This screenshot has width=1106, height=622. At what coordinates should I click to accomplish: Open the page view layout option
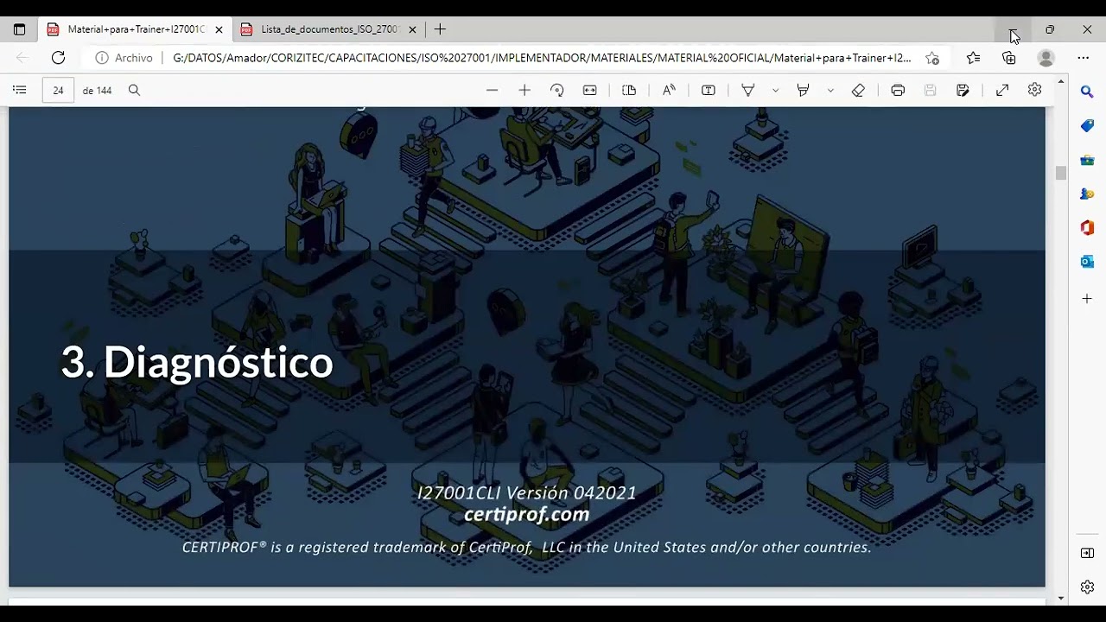(x=629, y=90)
